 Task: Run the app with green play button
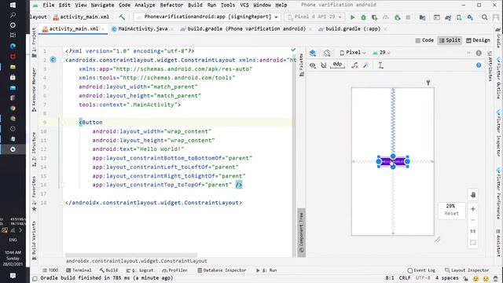tap(352, 17)
